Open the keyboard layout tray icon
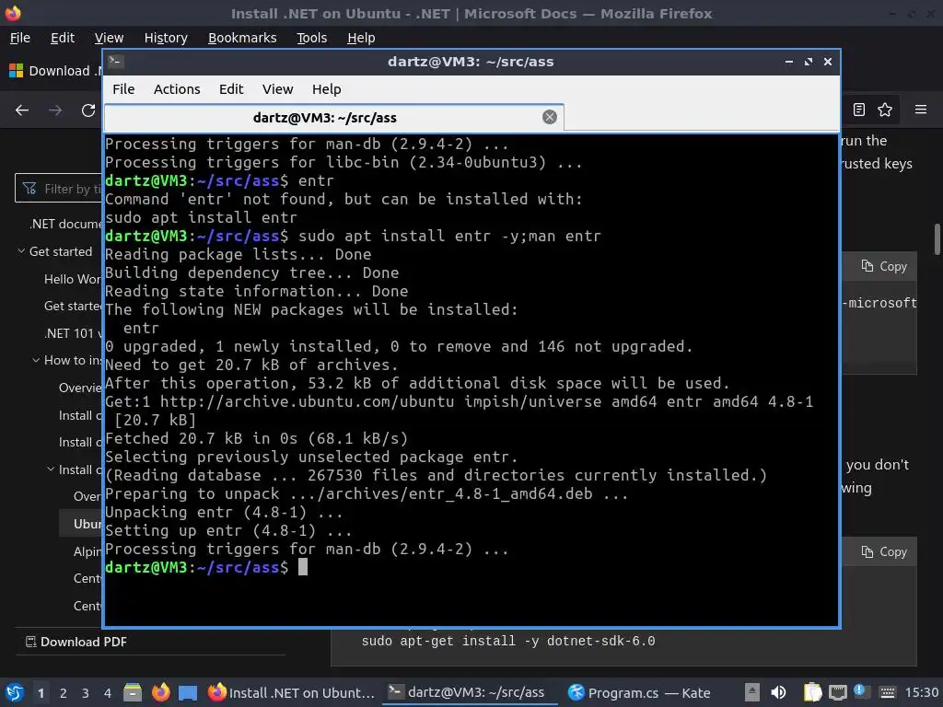Image resolution: width=943 pixels, height=707 pixels. click(x=887, y=692)
